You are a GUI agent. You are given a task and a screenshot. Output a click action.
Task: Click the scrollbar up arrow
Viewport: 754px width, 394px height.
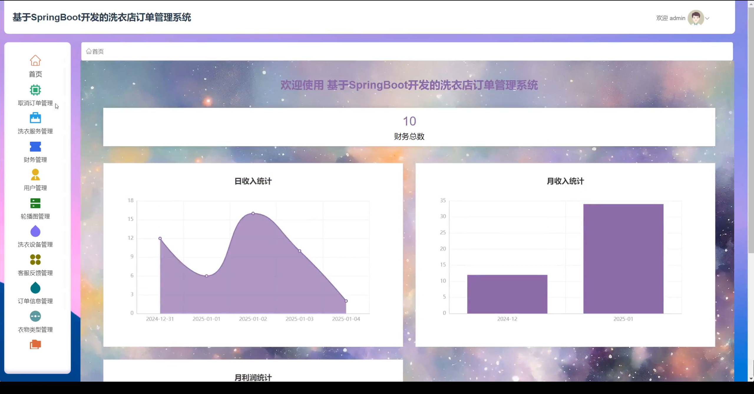tap(751, 4)
